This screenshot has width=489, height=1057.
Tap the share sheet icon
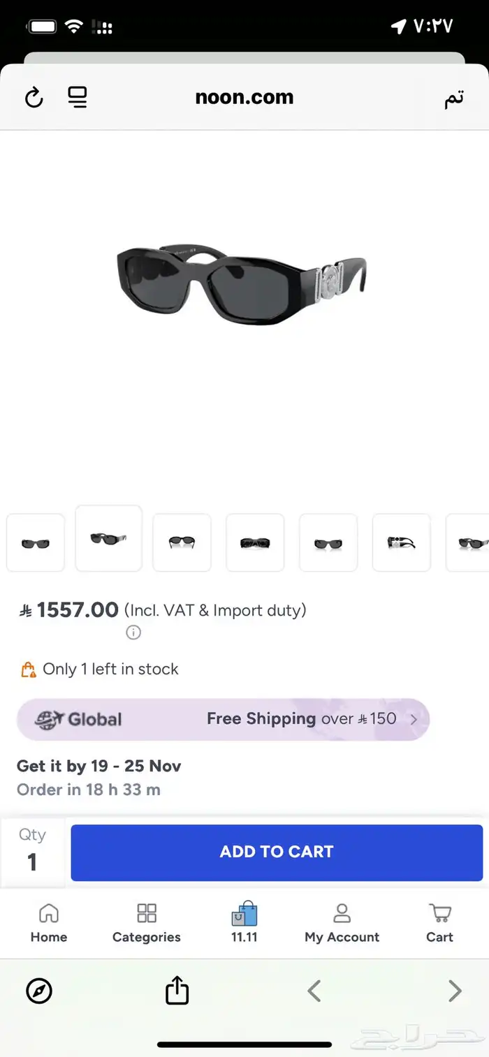pos(177,990)
